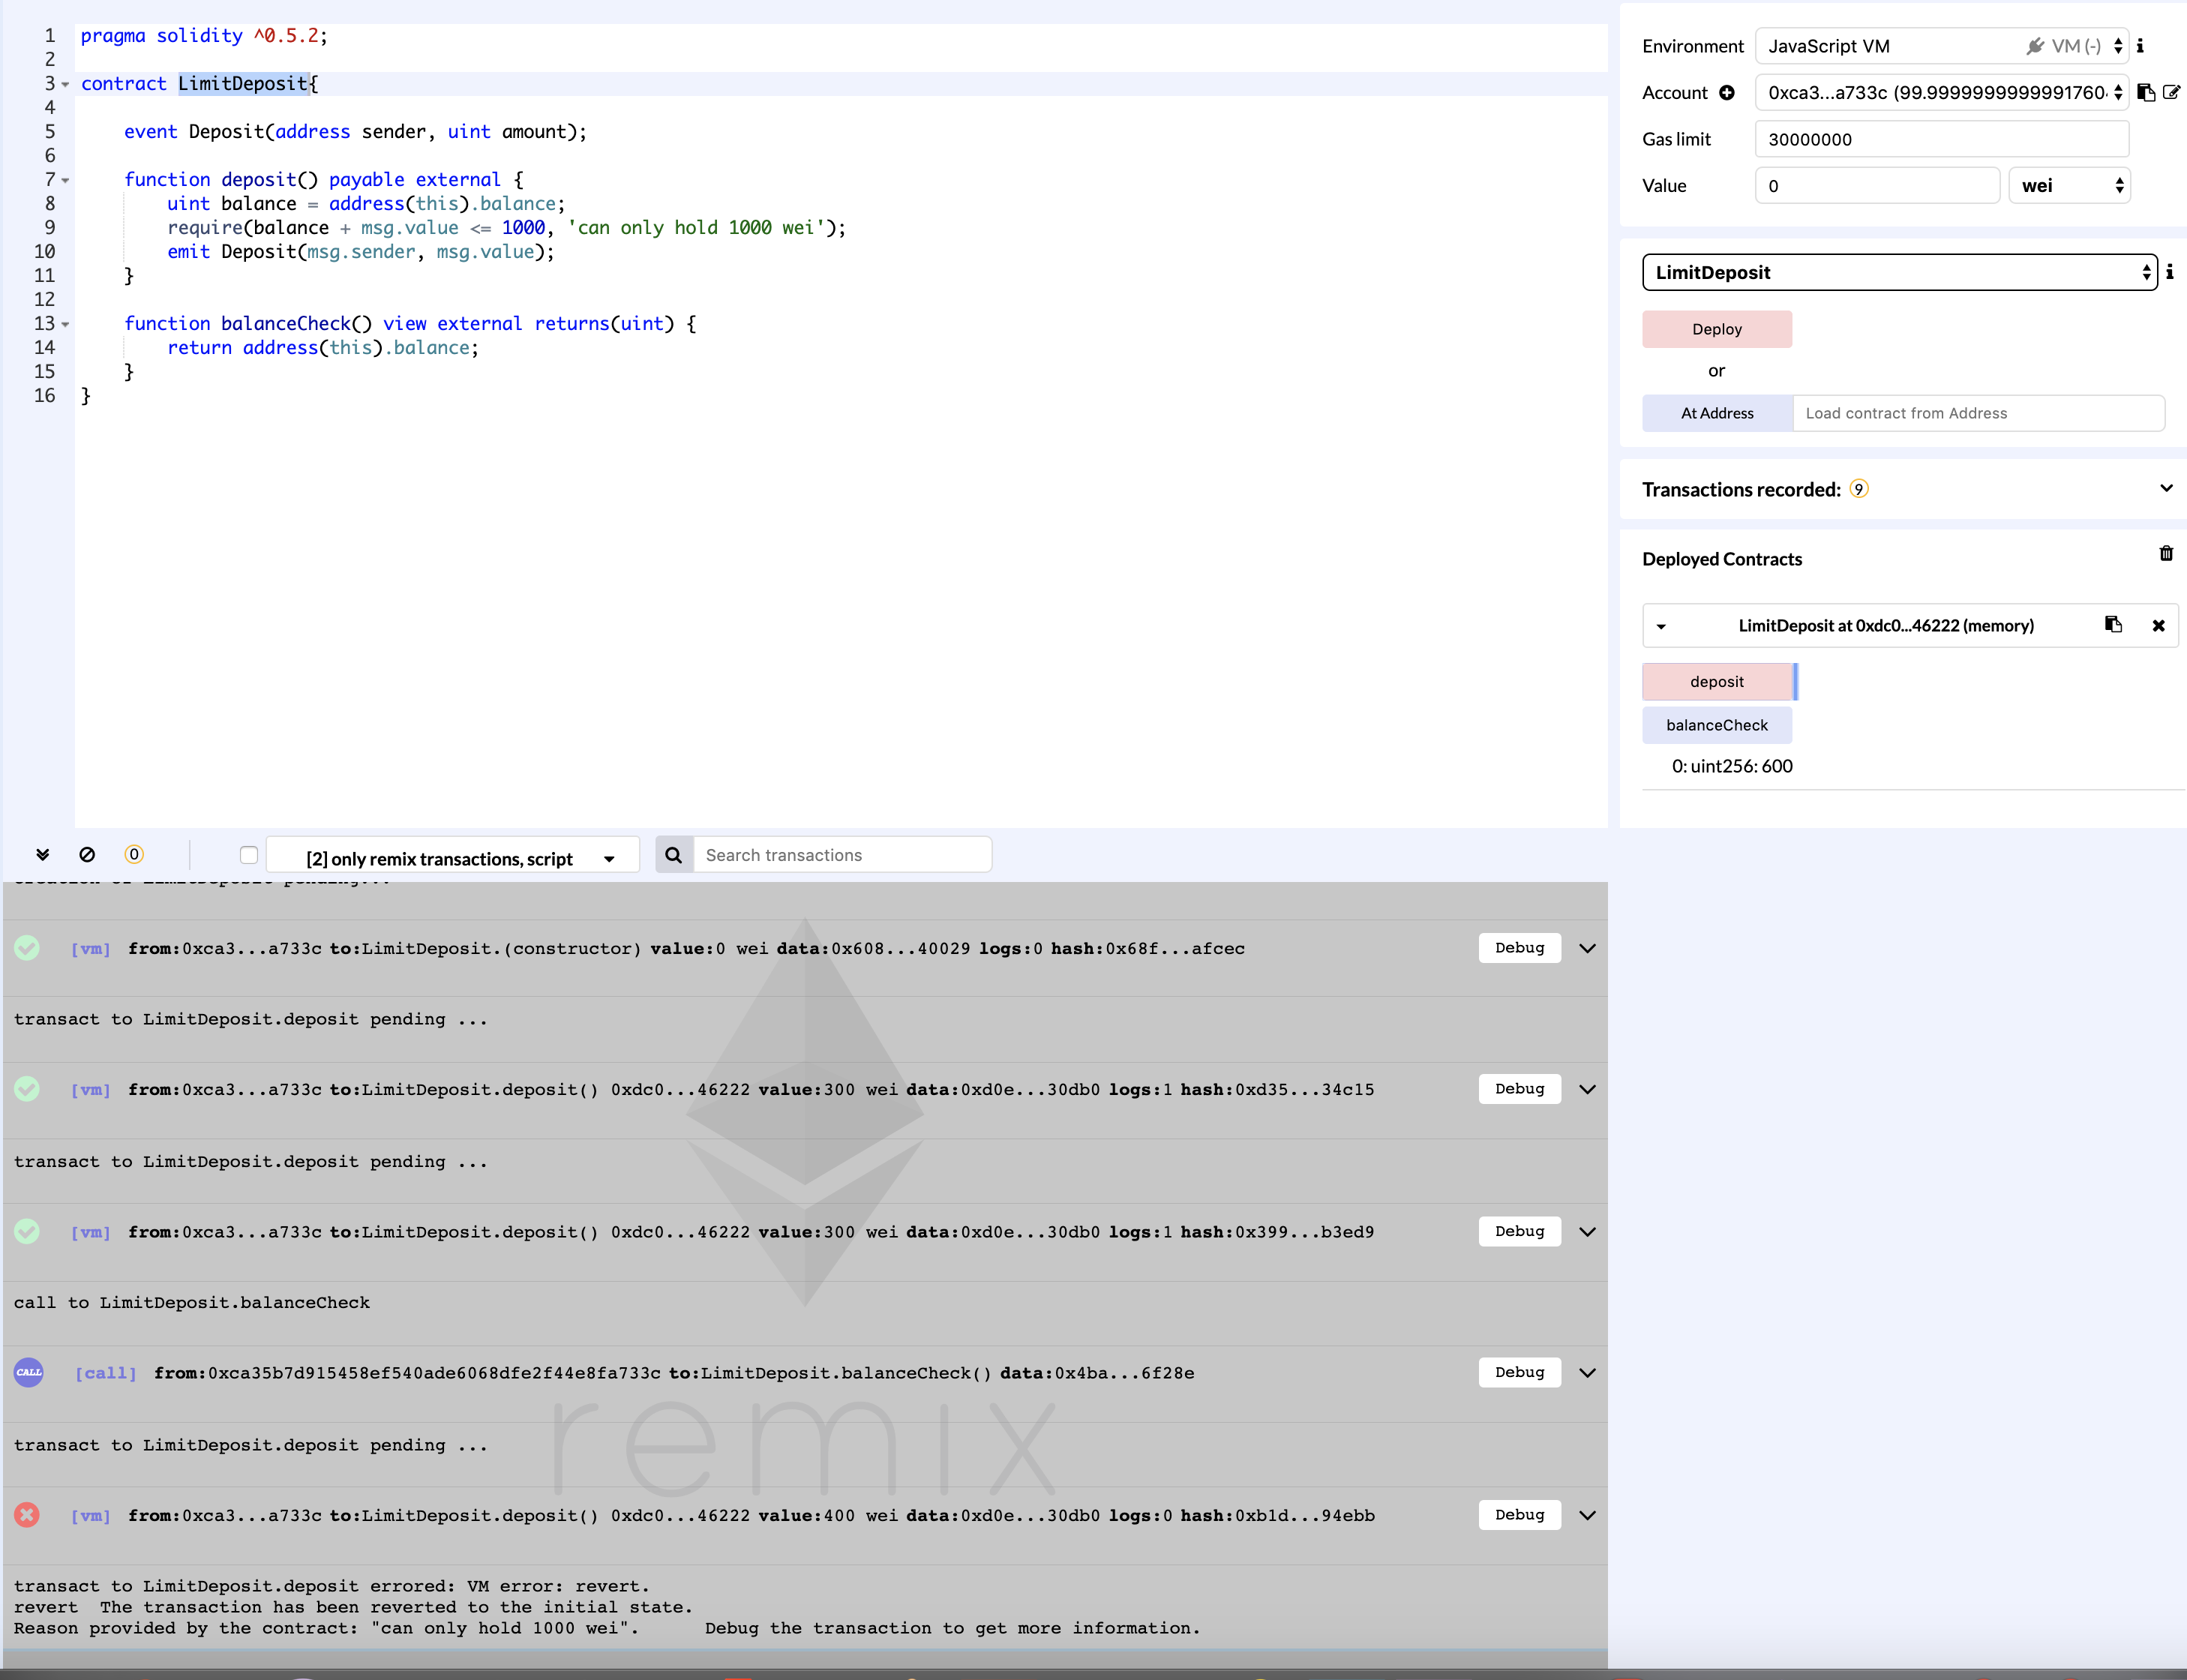
Task: Call the balanceCheck function
Action: [x=1718, y=724]
